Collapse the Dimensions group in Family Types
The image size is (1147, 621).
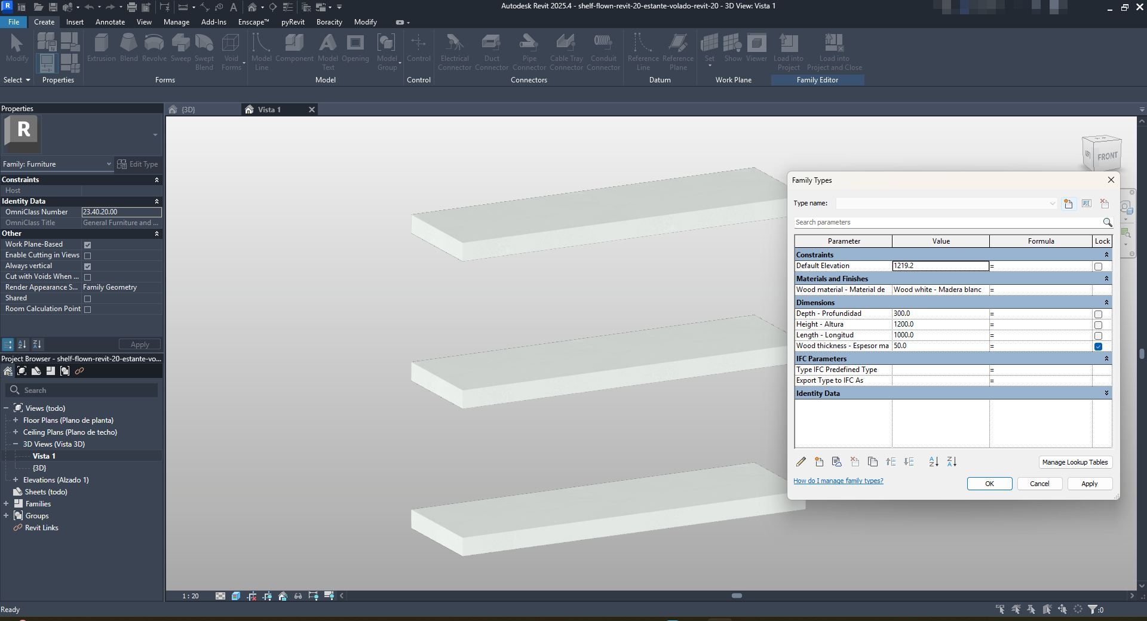coord(1106,303)
